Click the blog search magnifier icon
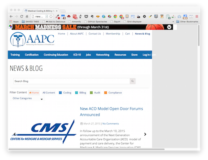 coord(133,81)
